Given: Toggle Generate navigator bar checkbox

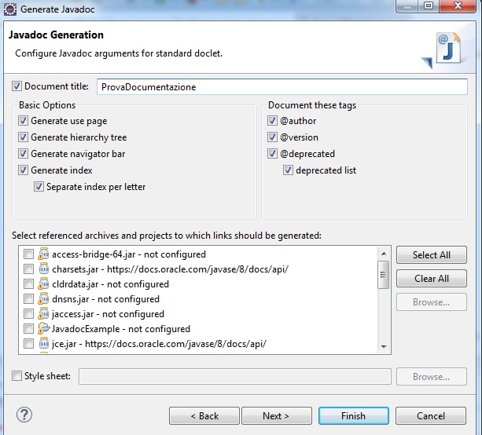Looking at the screenshot, I should tap(23, 153).
